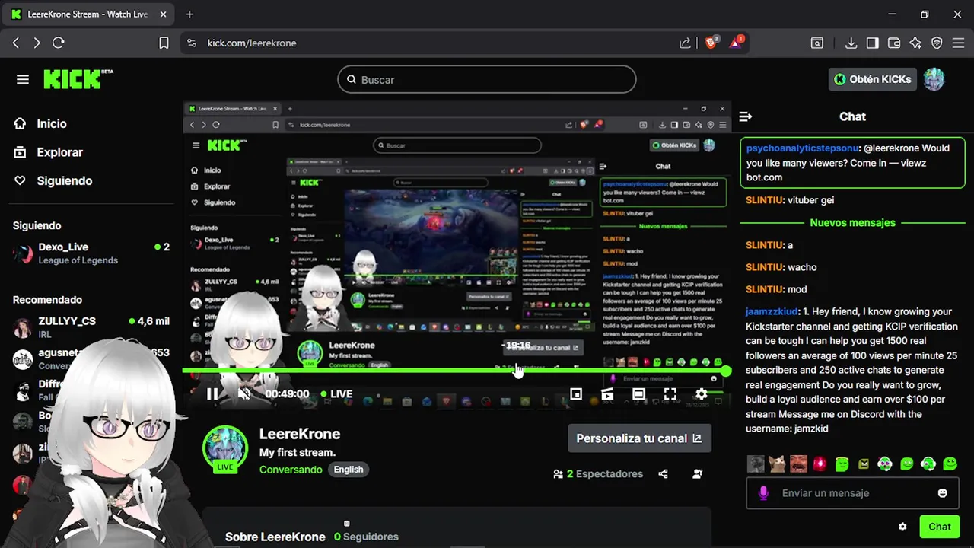Click the green Chat send button
The width and height of the screenshot is (974, 548).
tap(939, 527)
